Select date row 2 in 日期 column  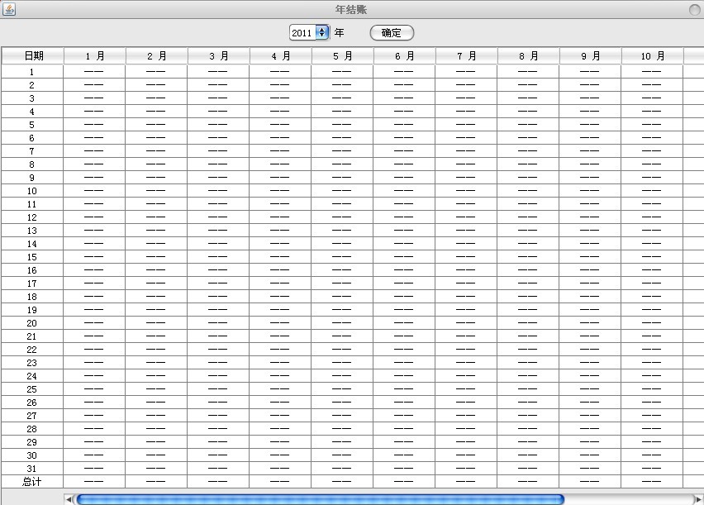point(32,85)
